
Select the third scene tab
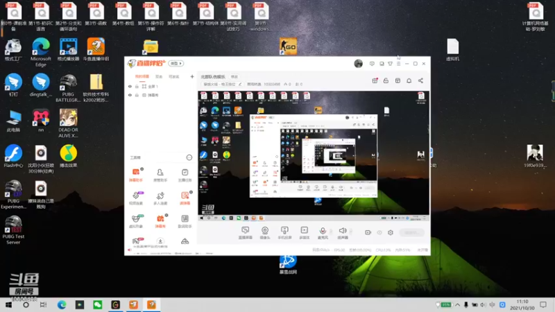click(x=174, y=76)
